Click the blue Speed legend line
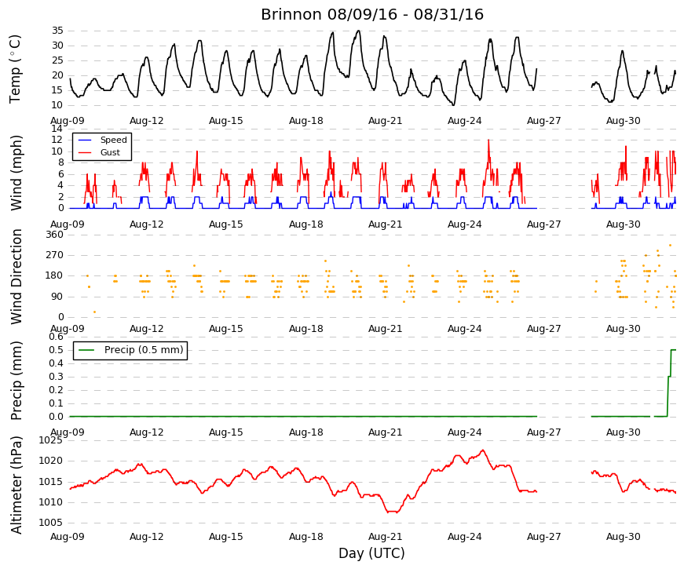Viewport: 684px width, 569px height. tap(85, 140)
